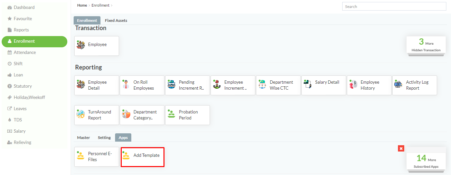Open the On Roll Employees label
The image size is (451, 175).
(x=144, y=85)
